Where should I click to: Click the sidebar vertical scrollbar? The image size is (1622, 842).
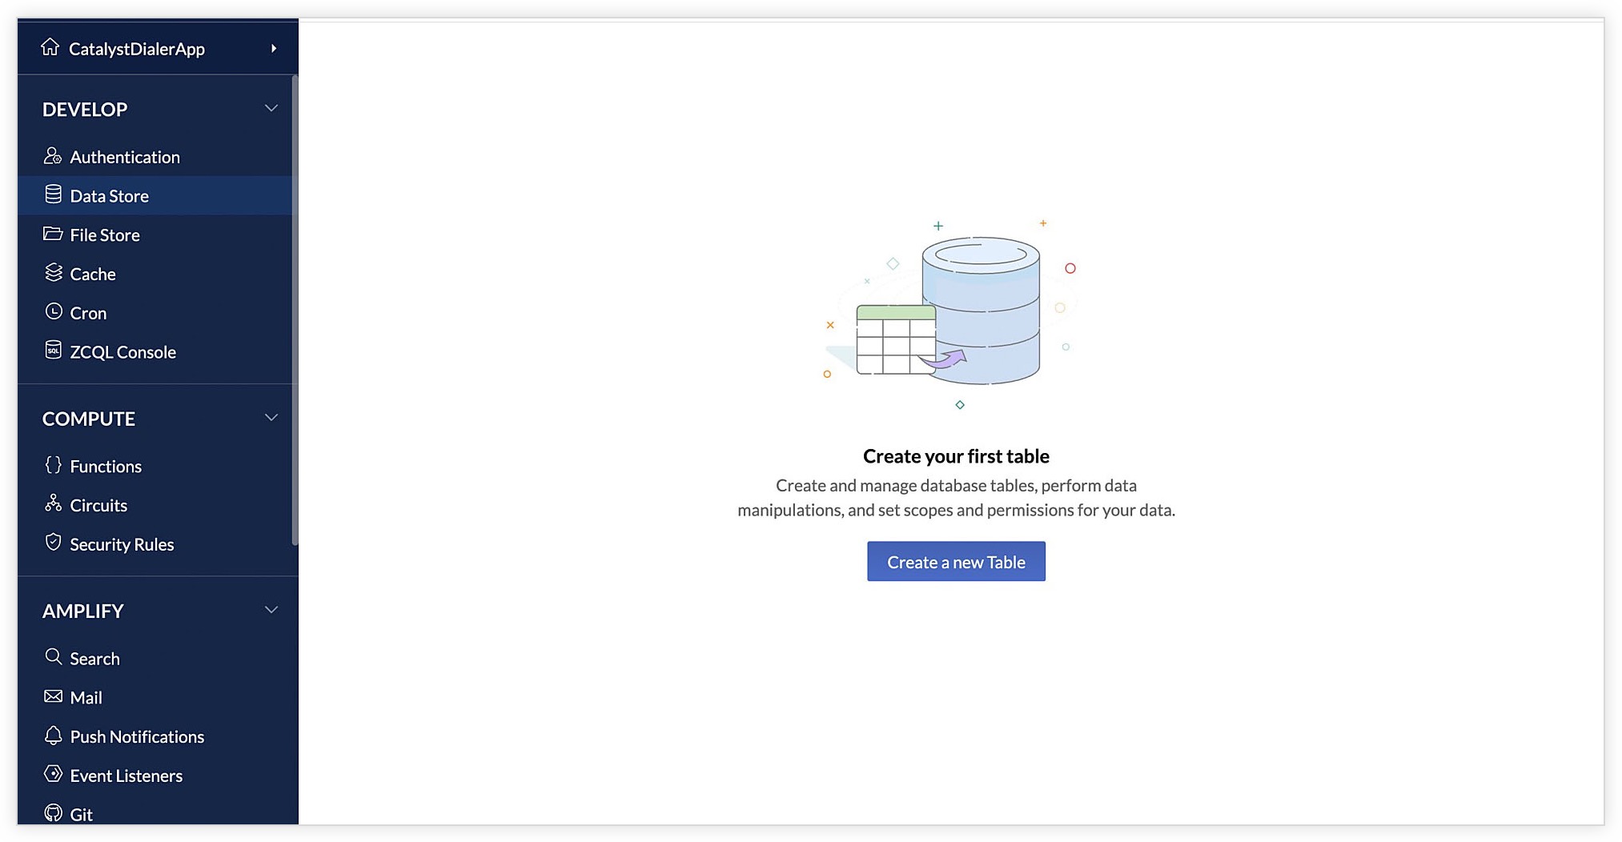(295, 311)
